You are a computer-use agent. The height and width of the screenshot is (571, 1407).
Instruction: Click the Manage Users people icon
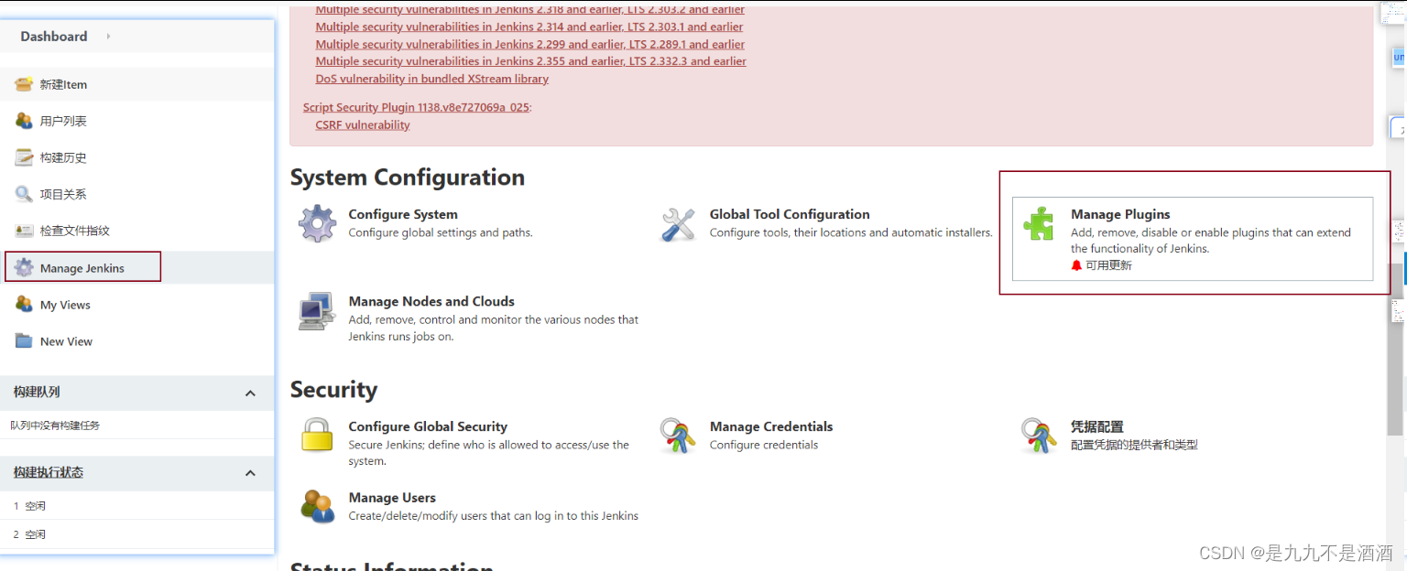317,506
